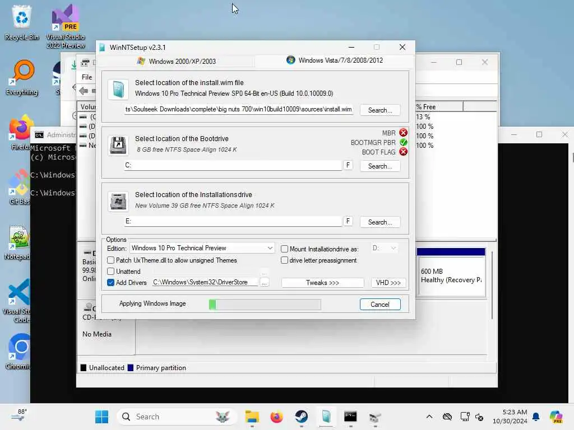Viewport: 574px width, 430px height.
Task: Click the Unallocated black legend swatch
Action: click(84, 368)
